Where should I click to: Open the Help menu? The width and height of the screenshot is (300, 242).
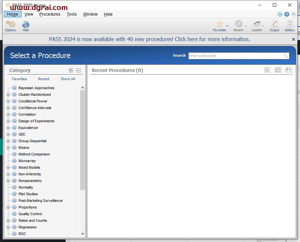click(x=108, y=14)
